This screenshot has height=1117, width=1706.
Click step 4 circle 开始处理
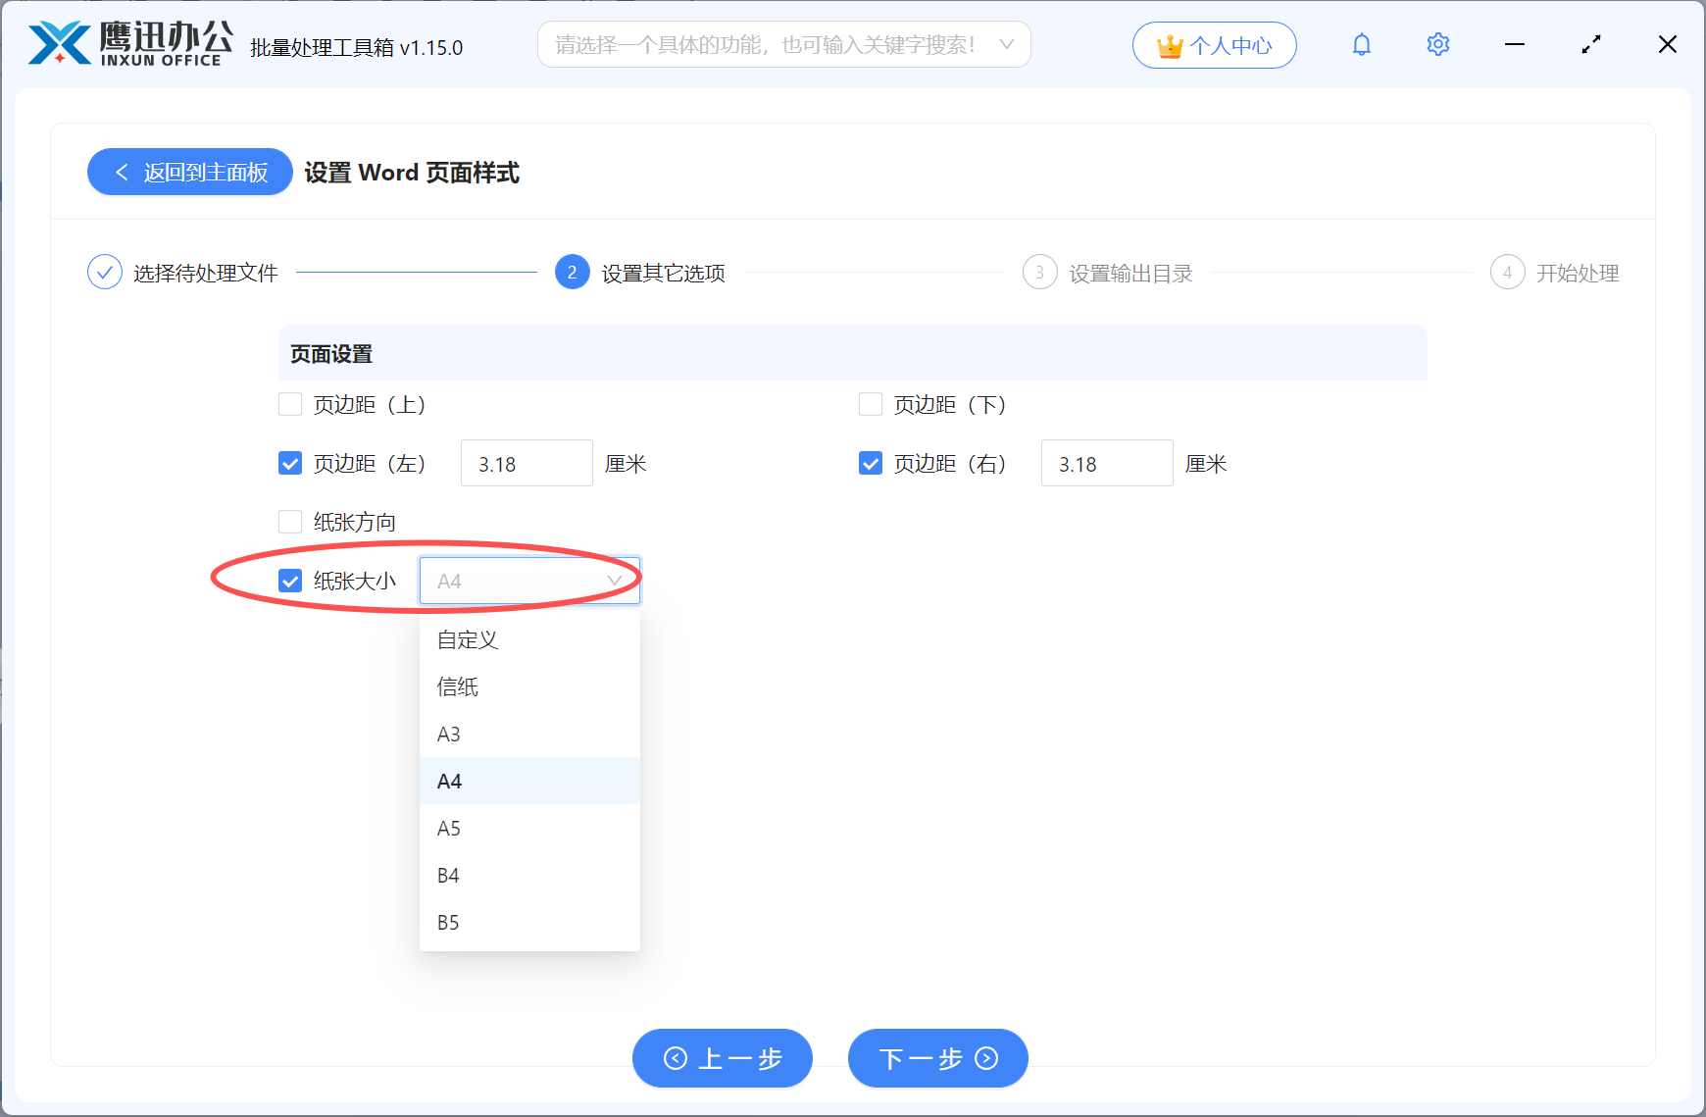pyautogui.click(x=1507, y=273)
